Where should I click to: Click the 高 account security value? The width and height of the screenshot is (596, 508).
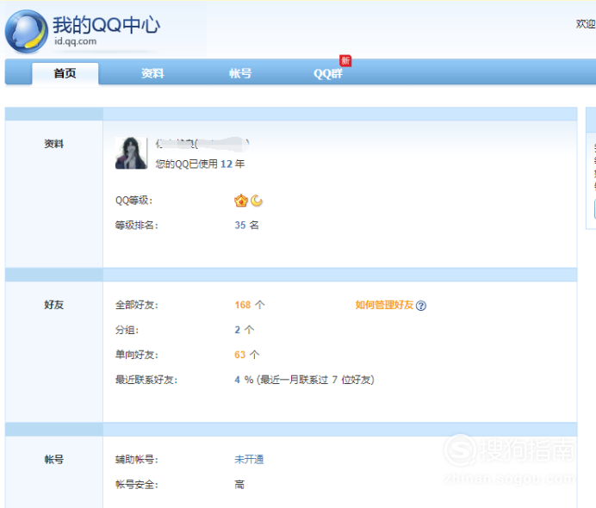tap(239, 485)
